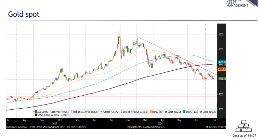Click the teal 4570.40 price tag
Viewport: 259px width, 139px height.
click(222, 62)
